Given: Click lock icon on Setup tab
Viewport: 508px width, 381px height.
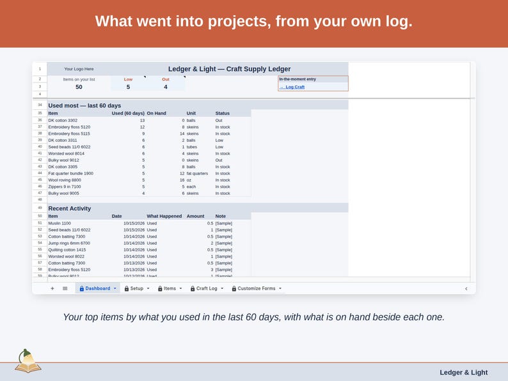Looking at the screenshot, I should pyautogui.click(x=127, y=288).
